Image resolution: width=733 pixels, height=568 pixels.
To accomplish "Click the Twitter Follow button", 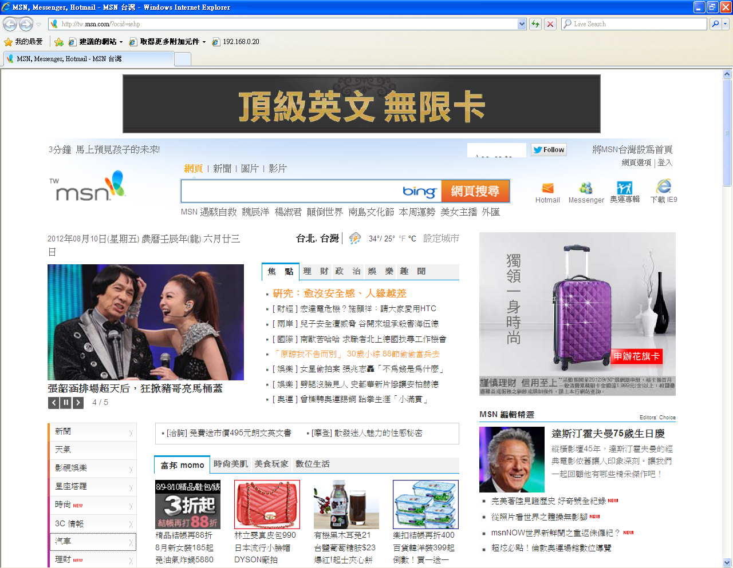I will coord(549,150).
